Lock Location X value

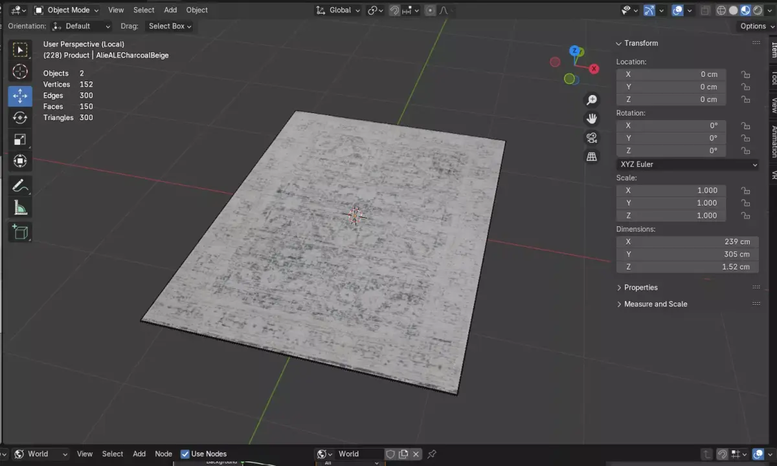(x=745, y=74)
